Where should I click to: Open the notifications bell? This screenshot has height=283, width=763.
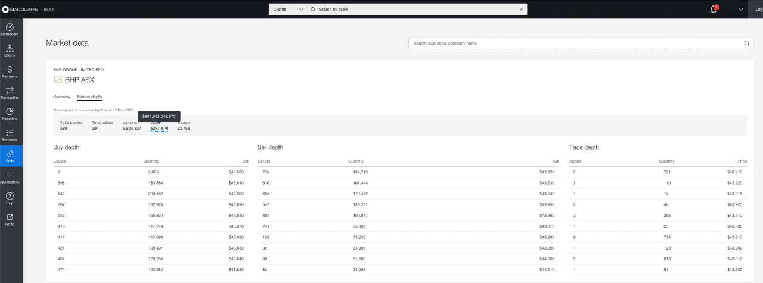point(714,9)
